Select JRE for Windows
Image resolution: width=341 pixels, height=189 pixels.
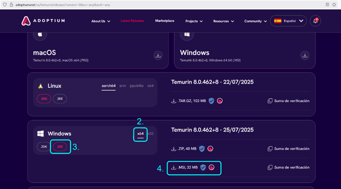click(60, 147)
